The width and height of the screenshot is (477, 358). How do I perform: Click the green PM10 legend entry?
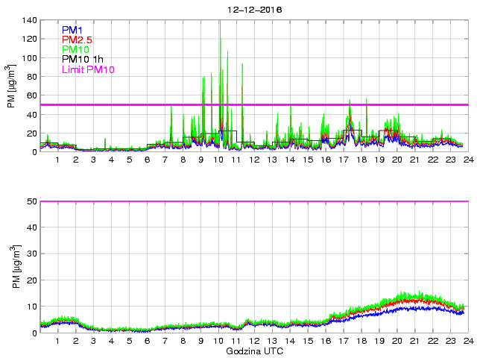click(x=77, y=49)
